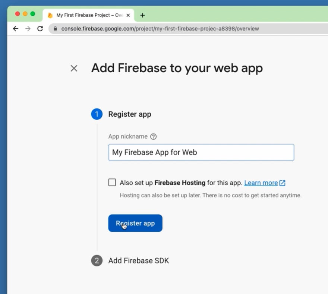The height and width of the screenshot is (294, 328).
Task: Click the Register app step heading
Action: (x=130, y=114)
